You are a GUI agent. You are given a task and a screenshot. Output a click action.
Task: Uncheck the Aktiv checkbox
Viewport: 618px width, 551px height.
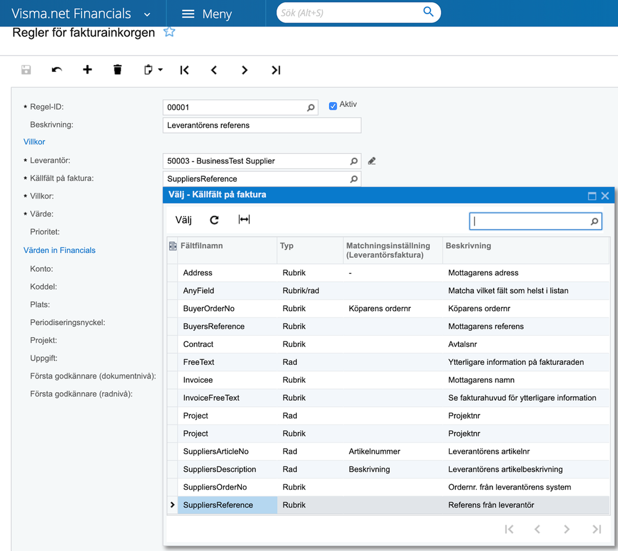click(x=333, y=106)
